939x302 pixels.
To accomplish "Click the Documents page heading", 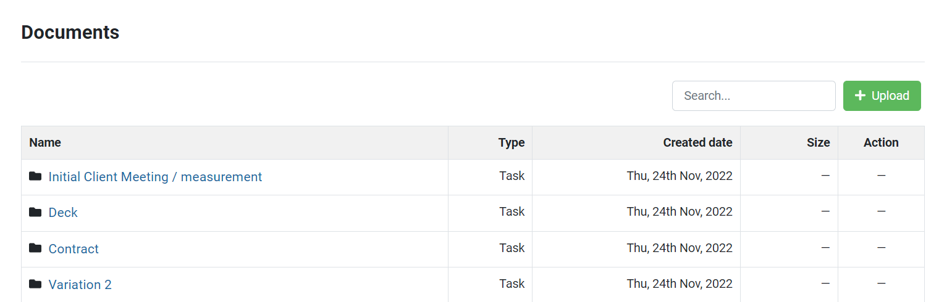I will (x=70, y=32).
